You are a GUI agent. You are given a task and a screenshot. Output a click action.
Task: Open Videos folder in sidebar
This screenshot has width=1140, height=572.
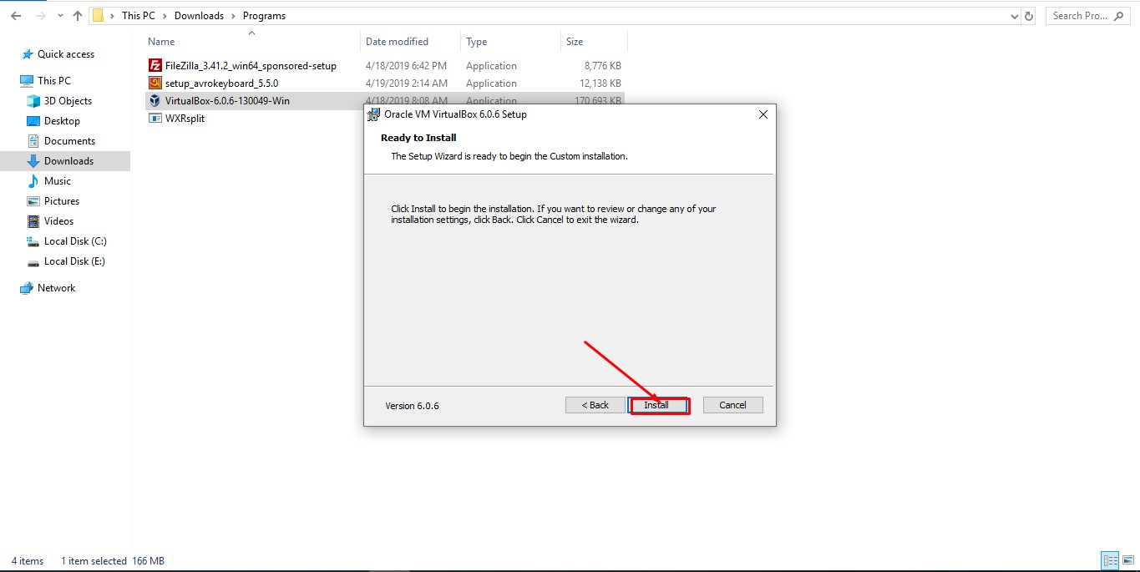pos(58,221)
